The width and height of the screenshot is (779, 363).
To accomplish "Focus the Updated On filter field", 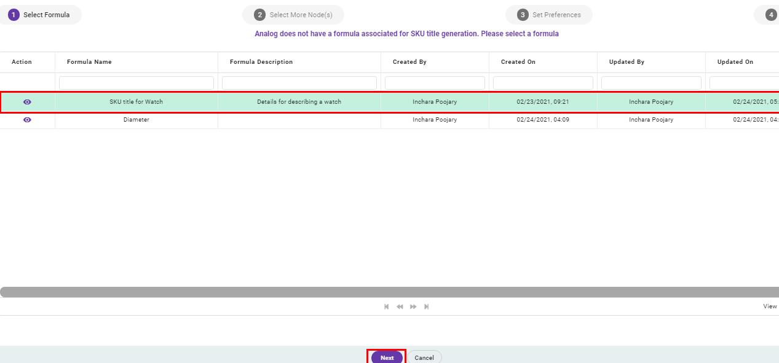I will tap(744, 83).
